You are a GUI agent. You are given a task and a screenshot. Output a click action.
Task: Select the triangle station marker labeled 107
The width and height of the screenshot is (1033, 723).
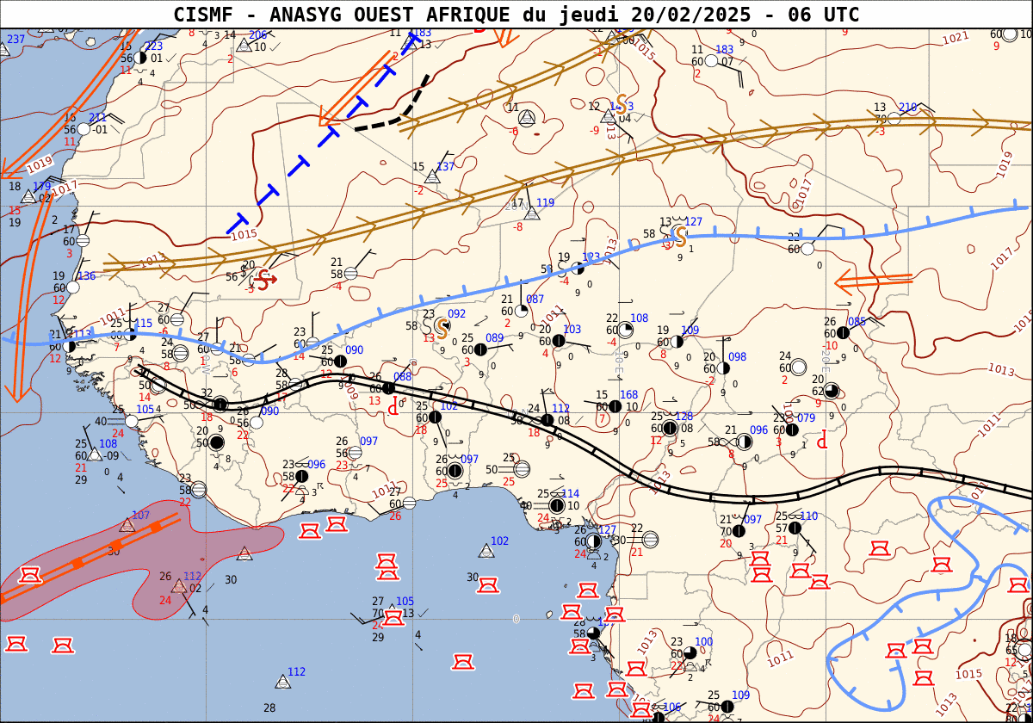127,525
